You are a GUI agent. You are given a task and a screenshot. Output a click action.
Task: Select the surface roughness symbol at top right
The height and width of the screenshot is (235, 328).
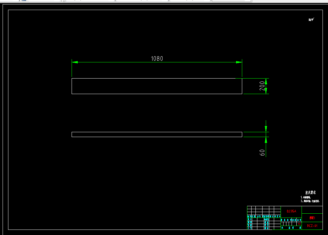point(311,19)
